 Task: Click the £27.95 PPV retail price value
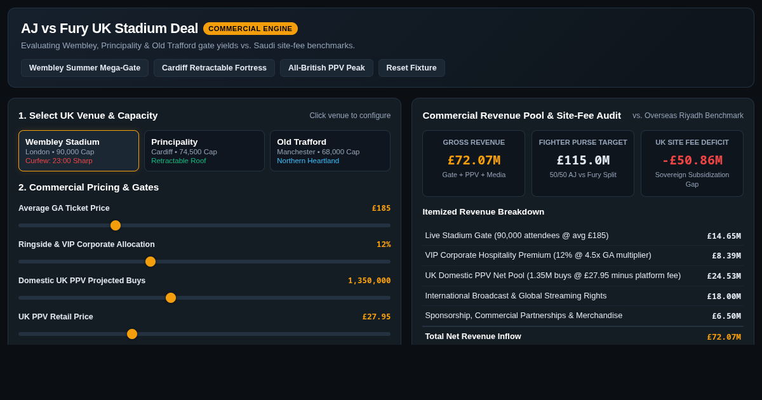[x=377, y=317]
